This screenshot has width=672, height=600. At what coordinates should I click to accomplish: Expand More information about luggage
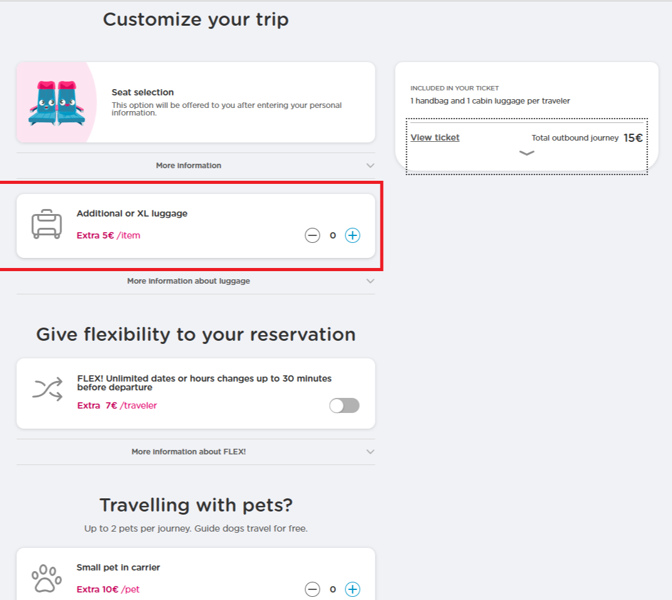[x=189, y=281]
